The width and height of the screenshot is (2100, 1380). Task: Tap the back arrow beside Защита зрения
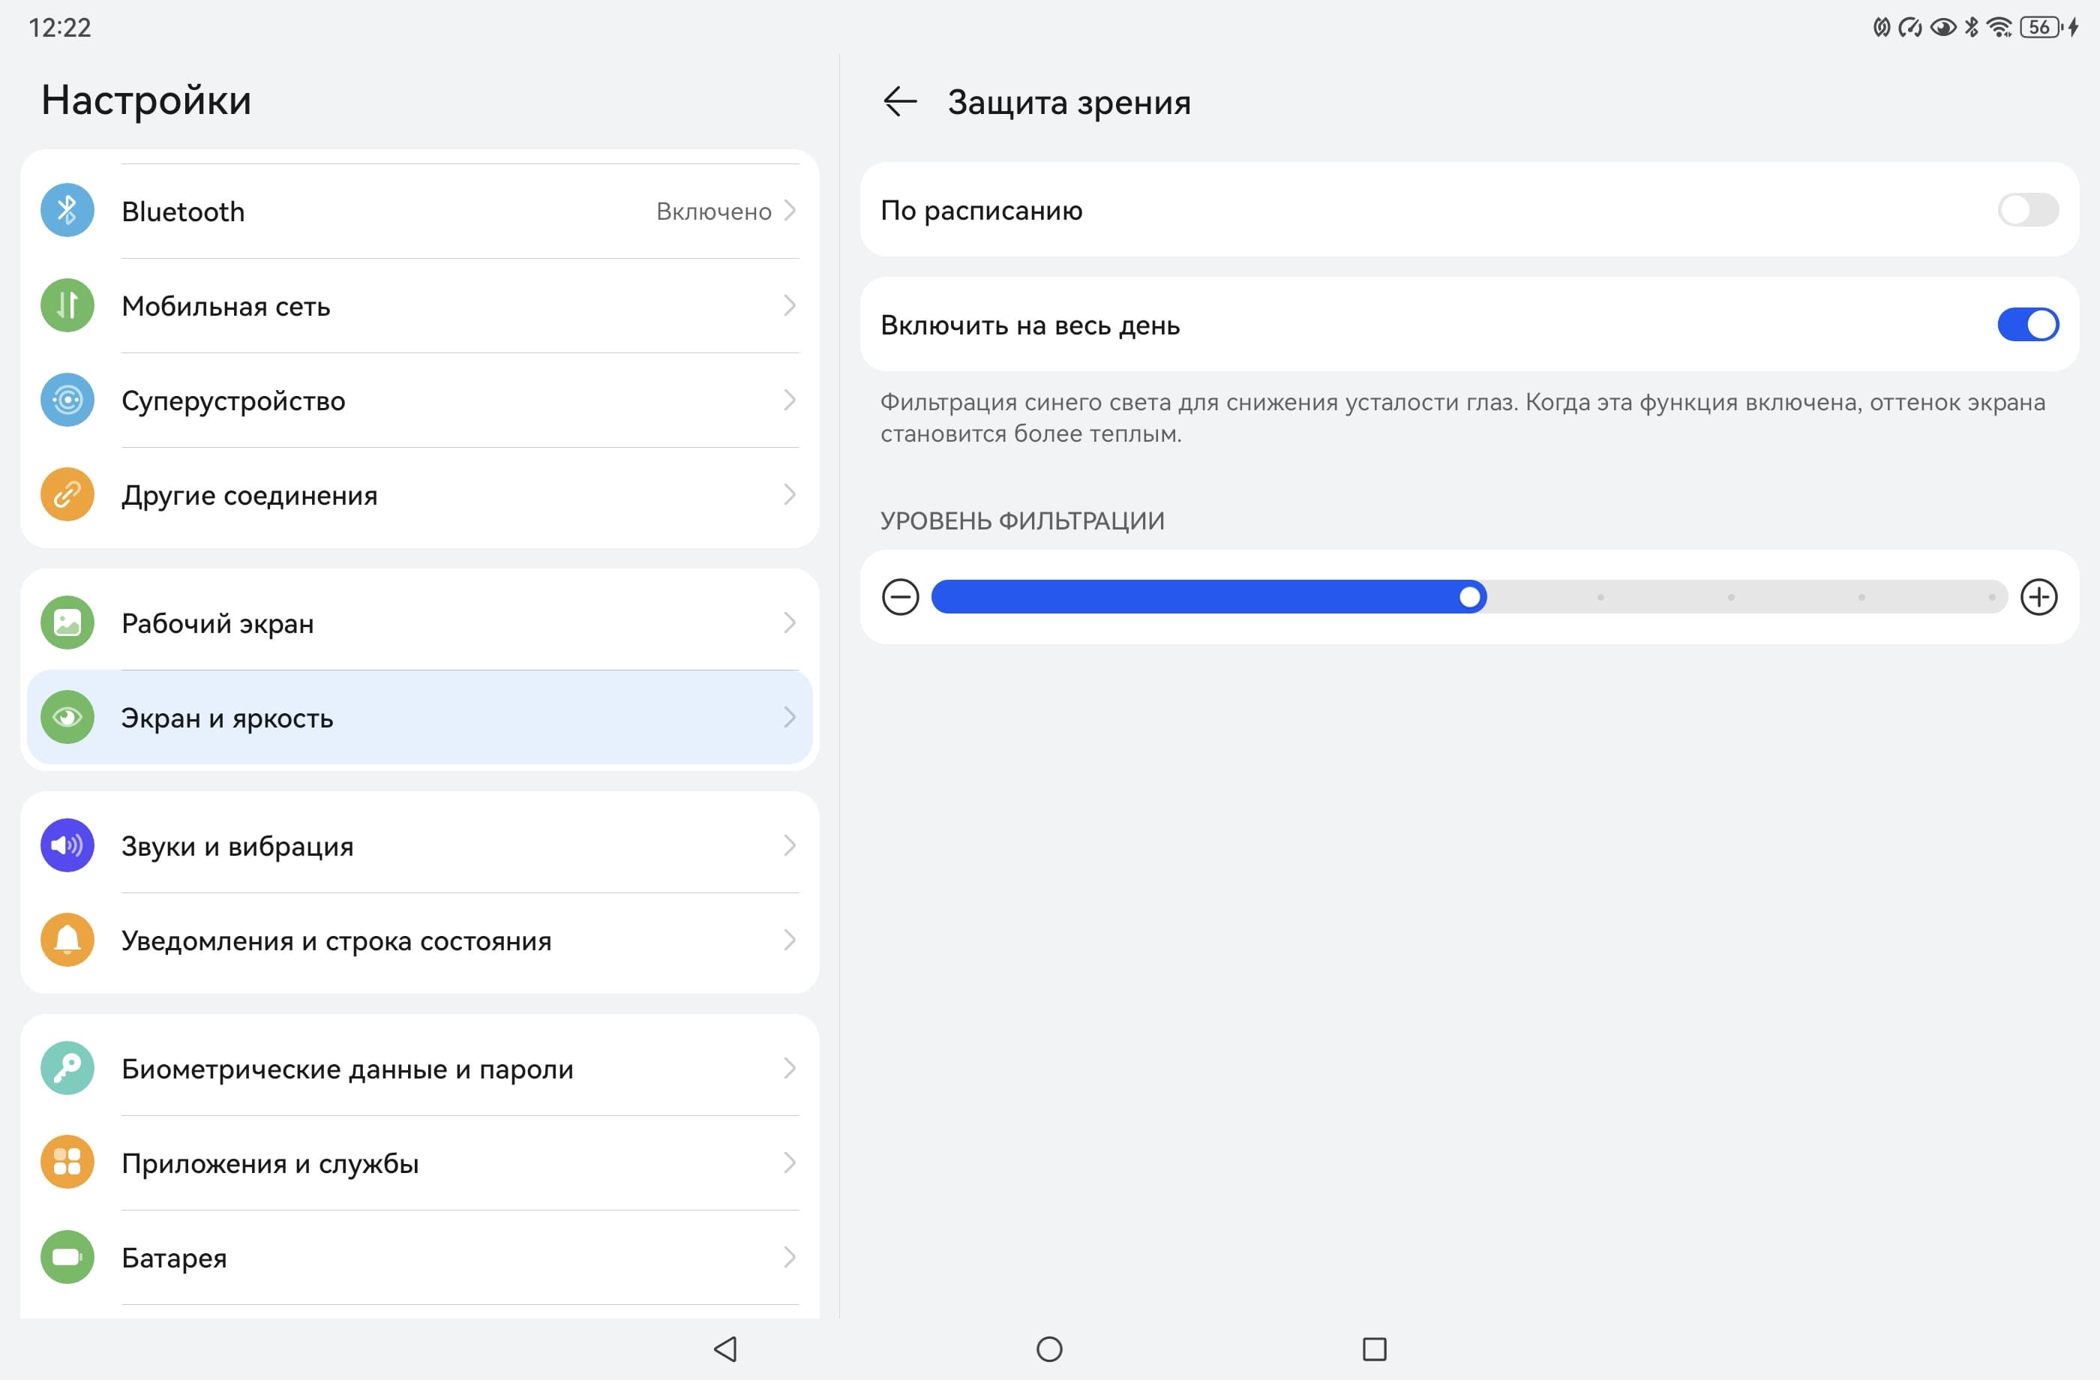point(899,101)
